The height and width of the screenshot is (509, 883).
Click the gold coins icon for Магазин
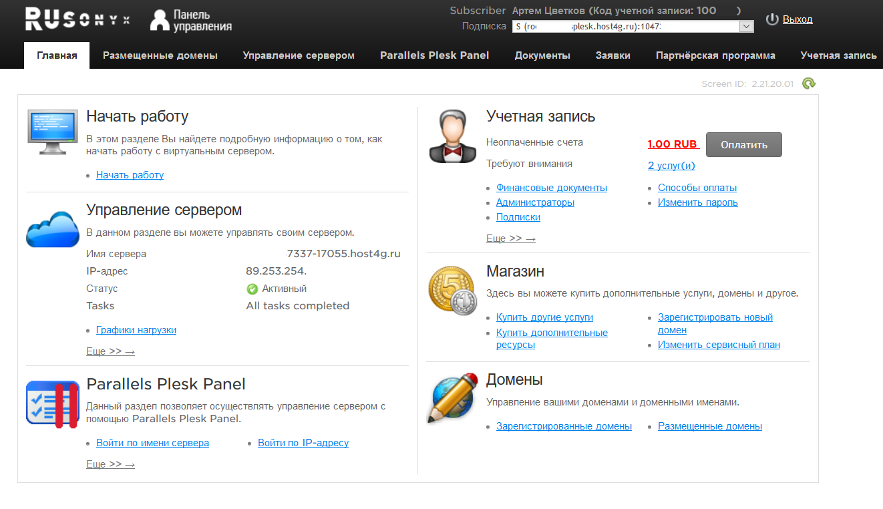(452, 291)
